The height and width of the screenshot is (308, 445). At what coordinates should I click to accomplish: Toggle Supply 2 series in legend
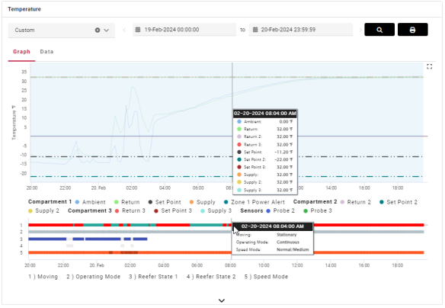coord(43,210)
